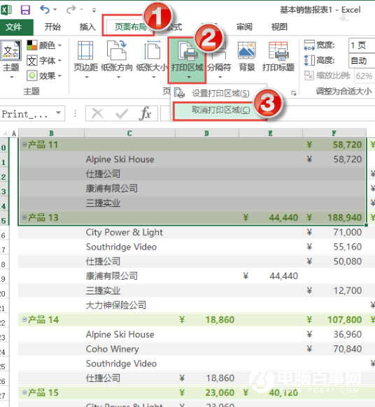Open the undo history dropdown arrow
The image size is (375, 407).
coord(55,10)
